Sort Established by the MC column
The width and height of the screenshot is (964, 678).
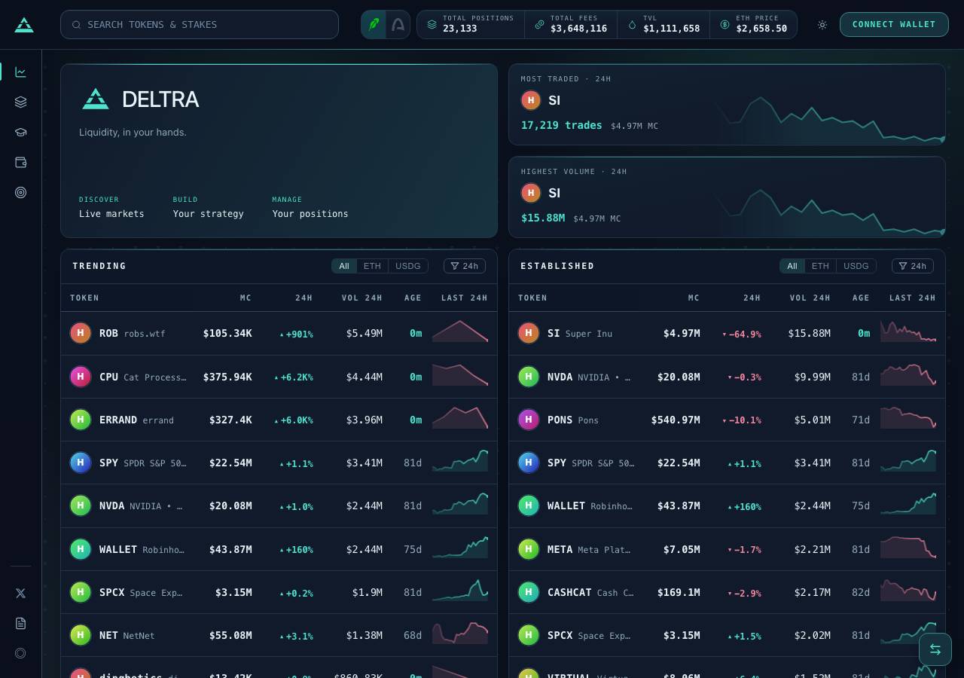(694, 298)
